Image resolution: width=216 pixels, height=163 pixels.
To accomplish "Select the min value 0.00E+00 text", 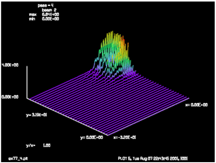I will (50, 19).
